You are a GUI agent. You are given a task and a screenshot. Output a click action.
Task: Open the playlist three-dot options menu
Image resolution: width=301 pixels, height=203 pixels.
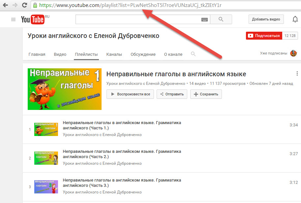(297, 73)
